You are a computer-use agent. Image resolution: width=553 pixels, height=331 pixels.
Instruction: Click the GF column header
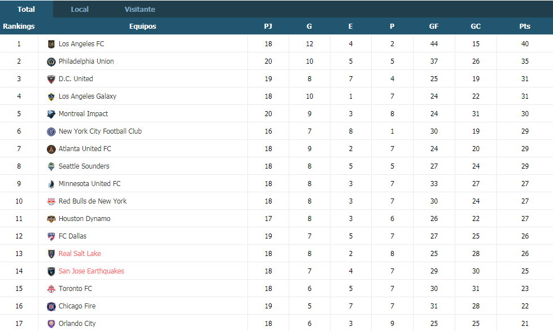point(434,26)
